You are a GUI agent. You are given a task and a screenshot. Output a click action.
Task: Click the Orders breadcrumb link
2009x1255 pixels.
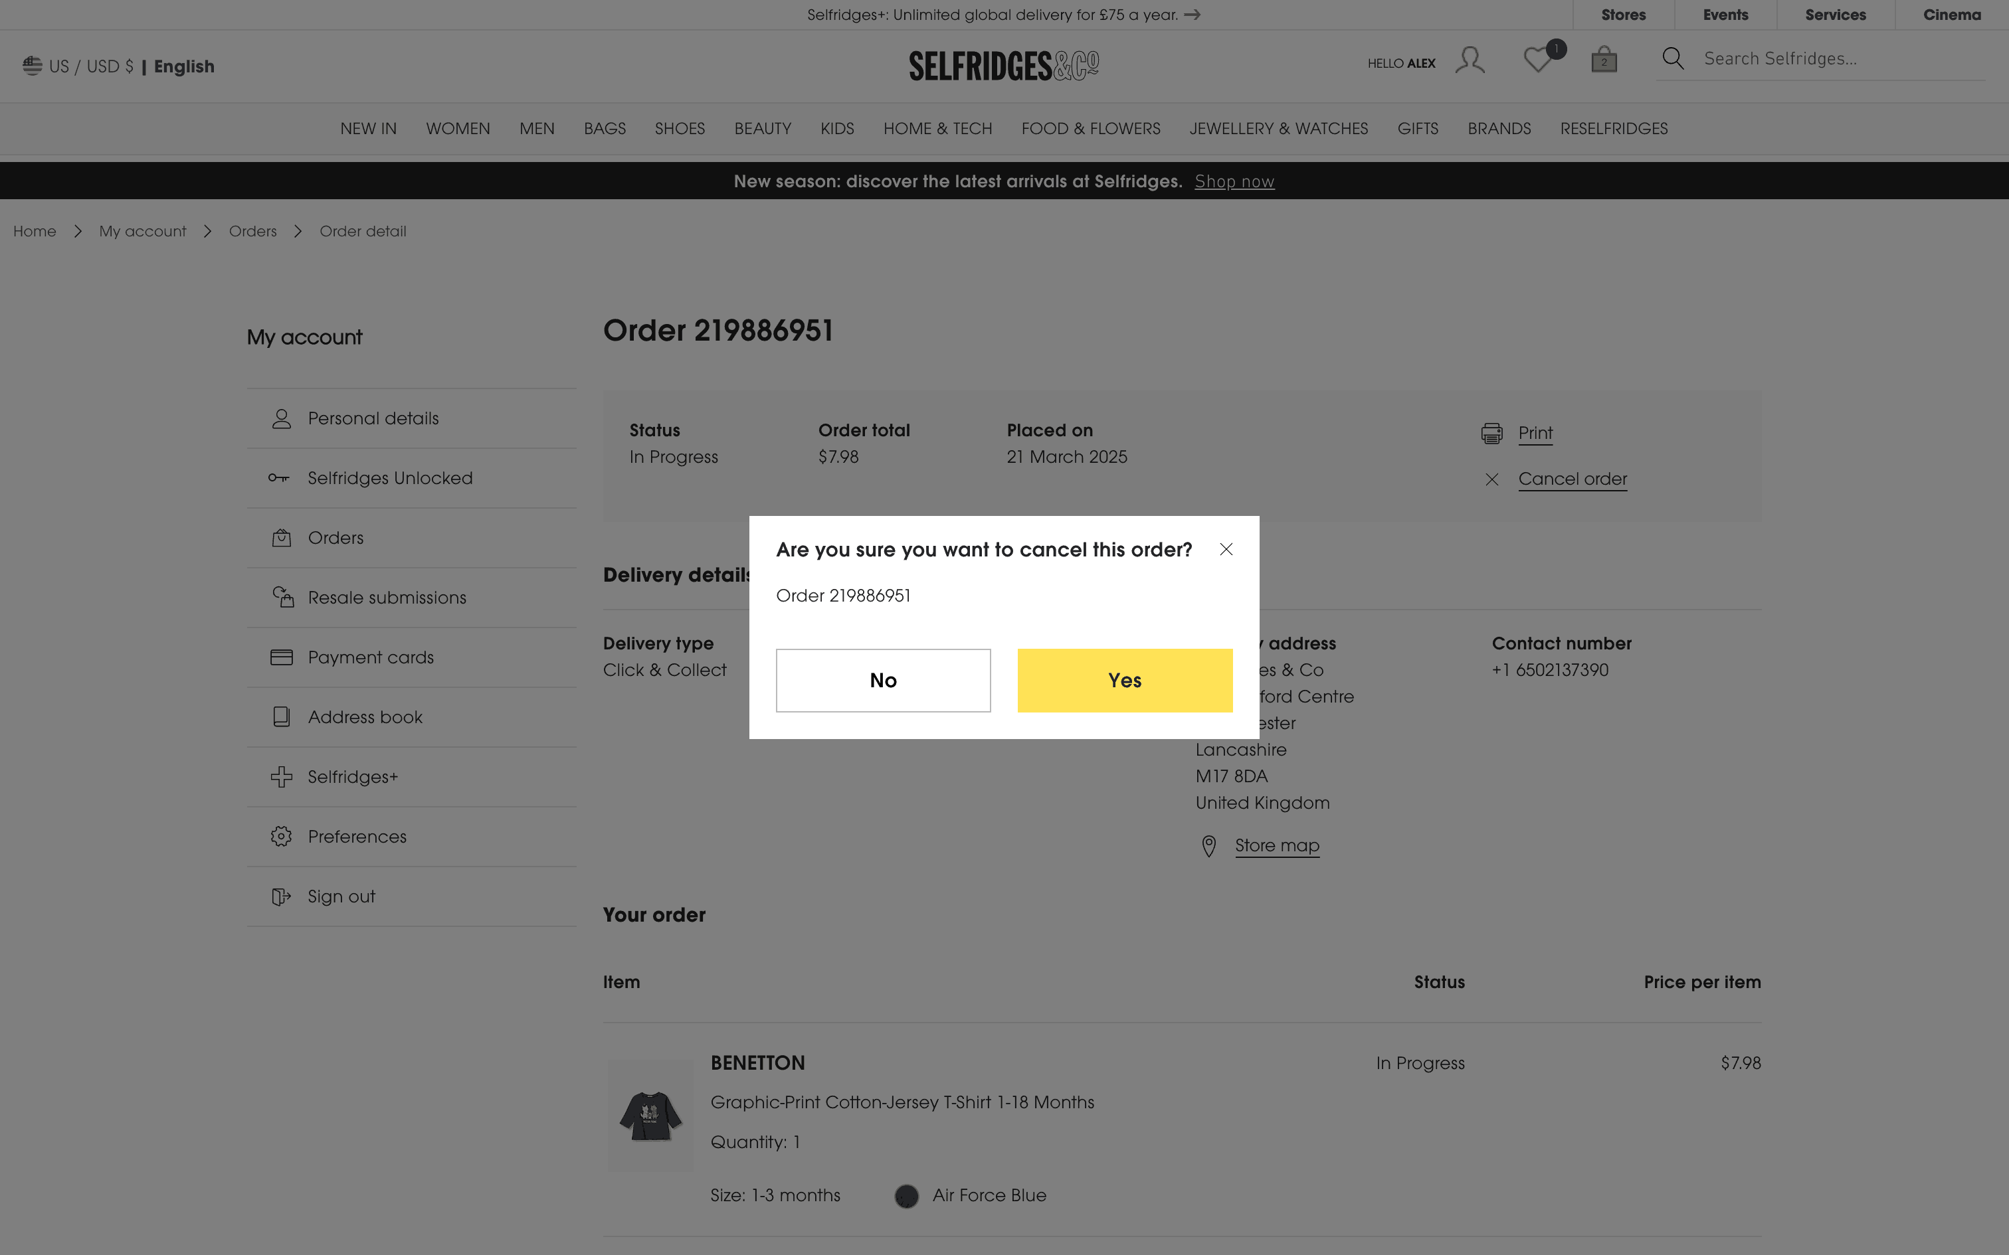252,232
